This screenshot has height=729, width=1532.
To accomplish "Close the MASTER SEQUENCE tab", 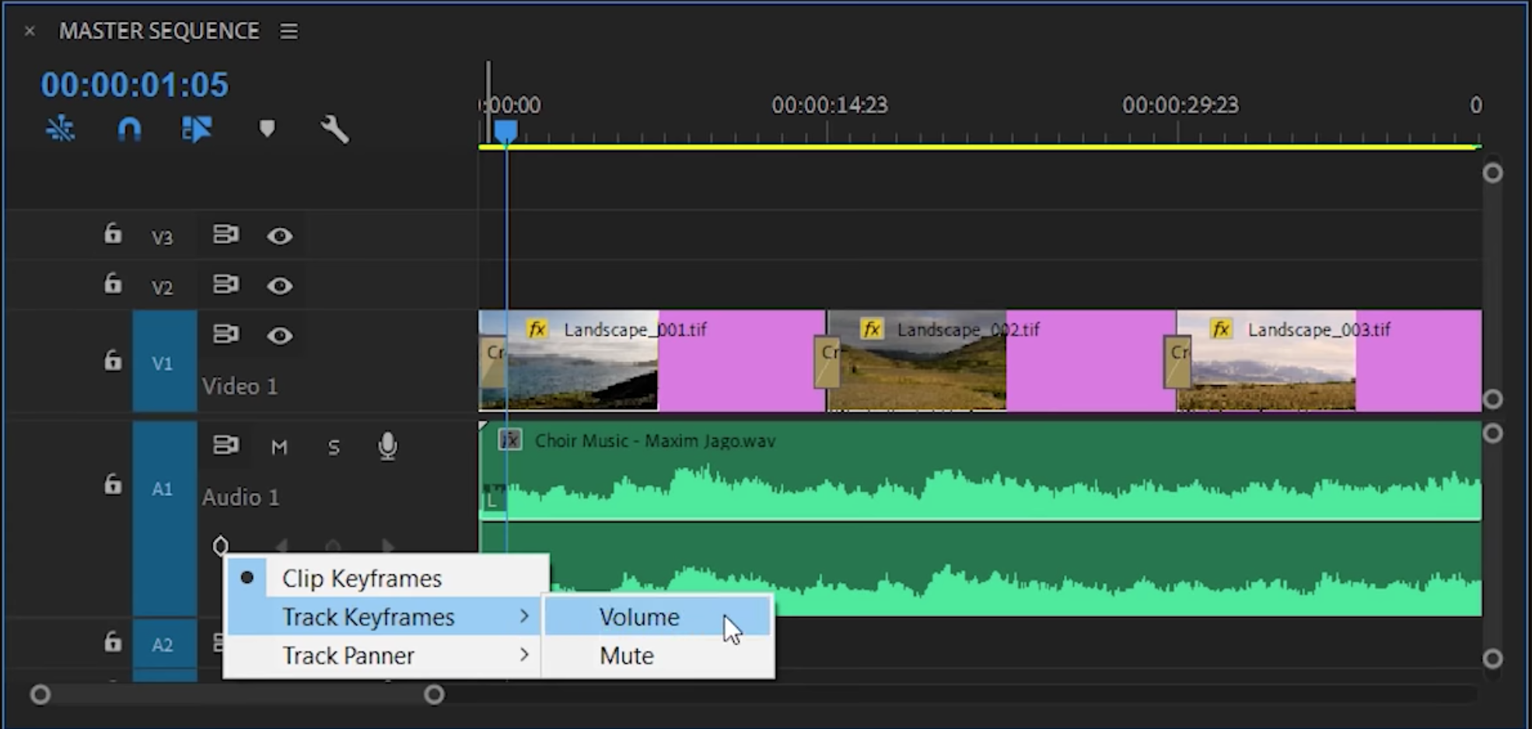I will coord(30,31).
